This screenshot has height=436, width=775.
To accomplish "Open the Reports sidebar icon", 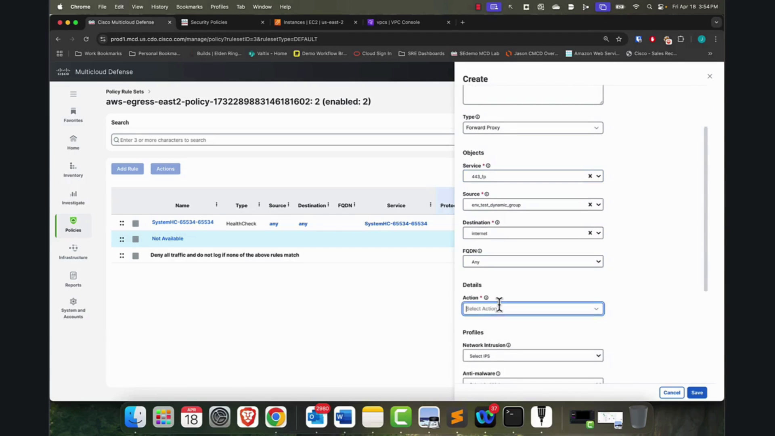I will [x=73, y=279].
